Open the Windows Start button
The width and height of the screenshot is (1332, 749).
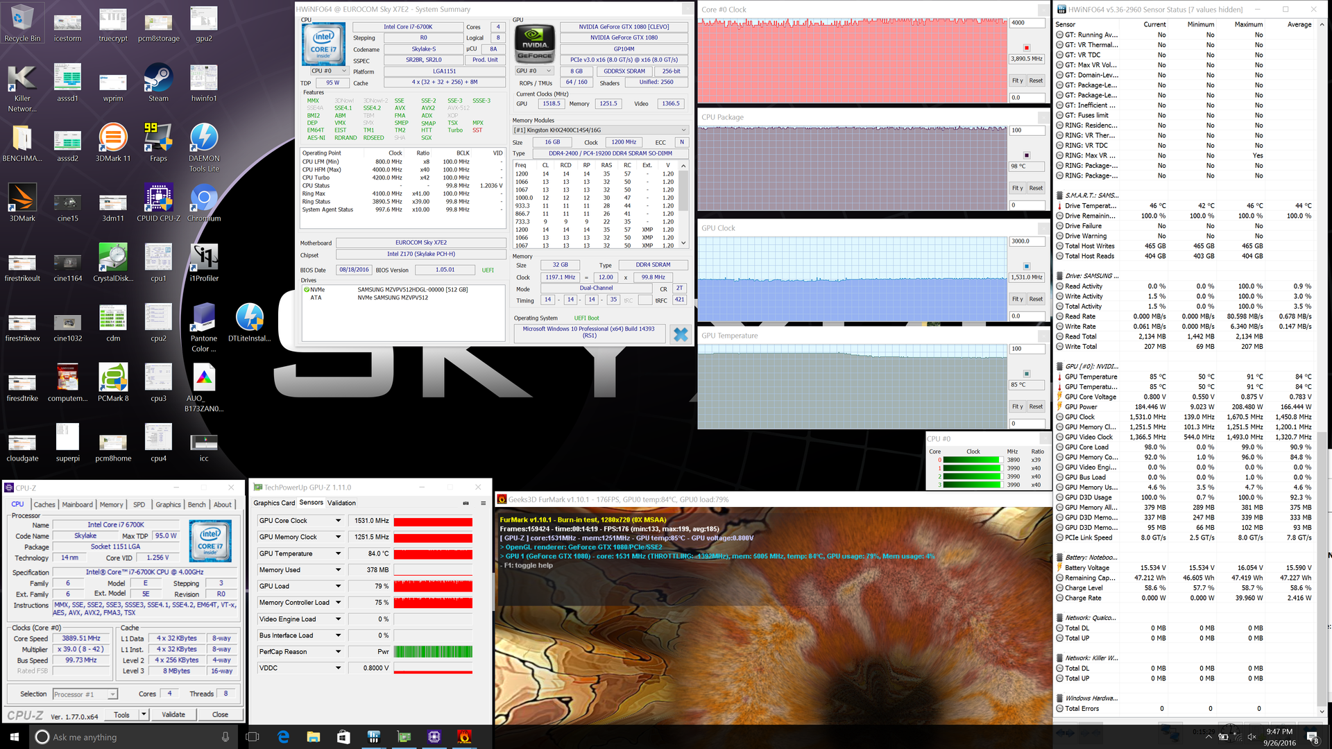point(15,737)
